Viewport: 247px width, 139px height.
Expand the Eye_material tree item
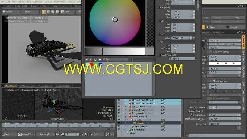click(x=126, y=113)
